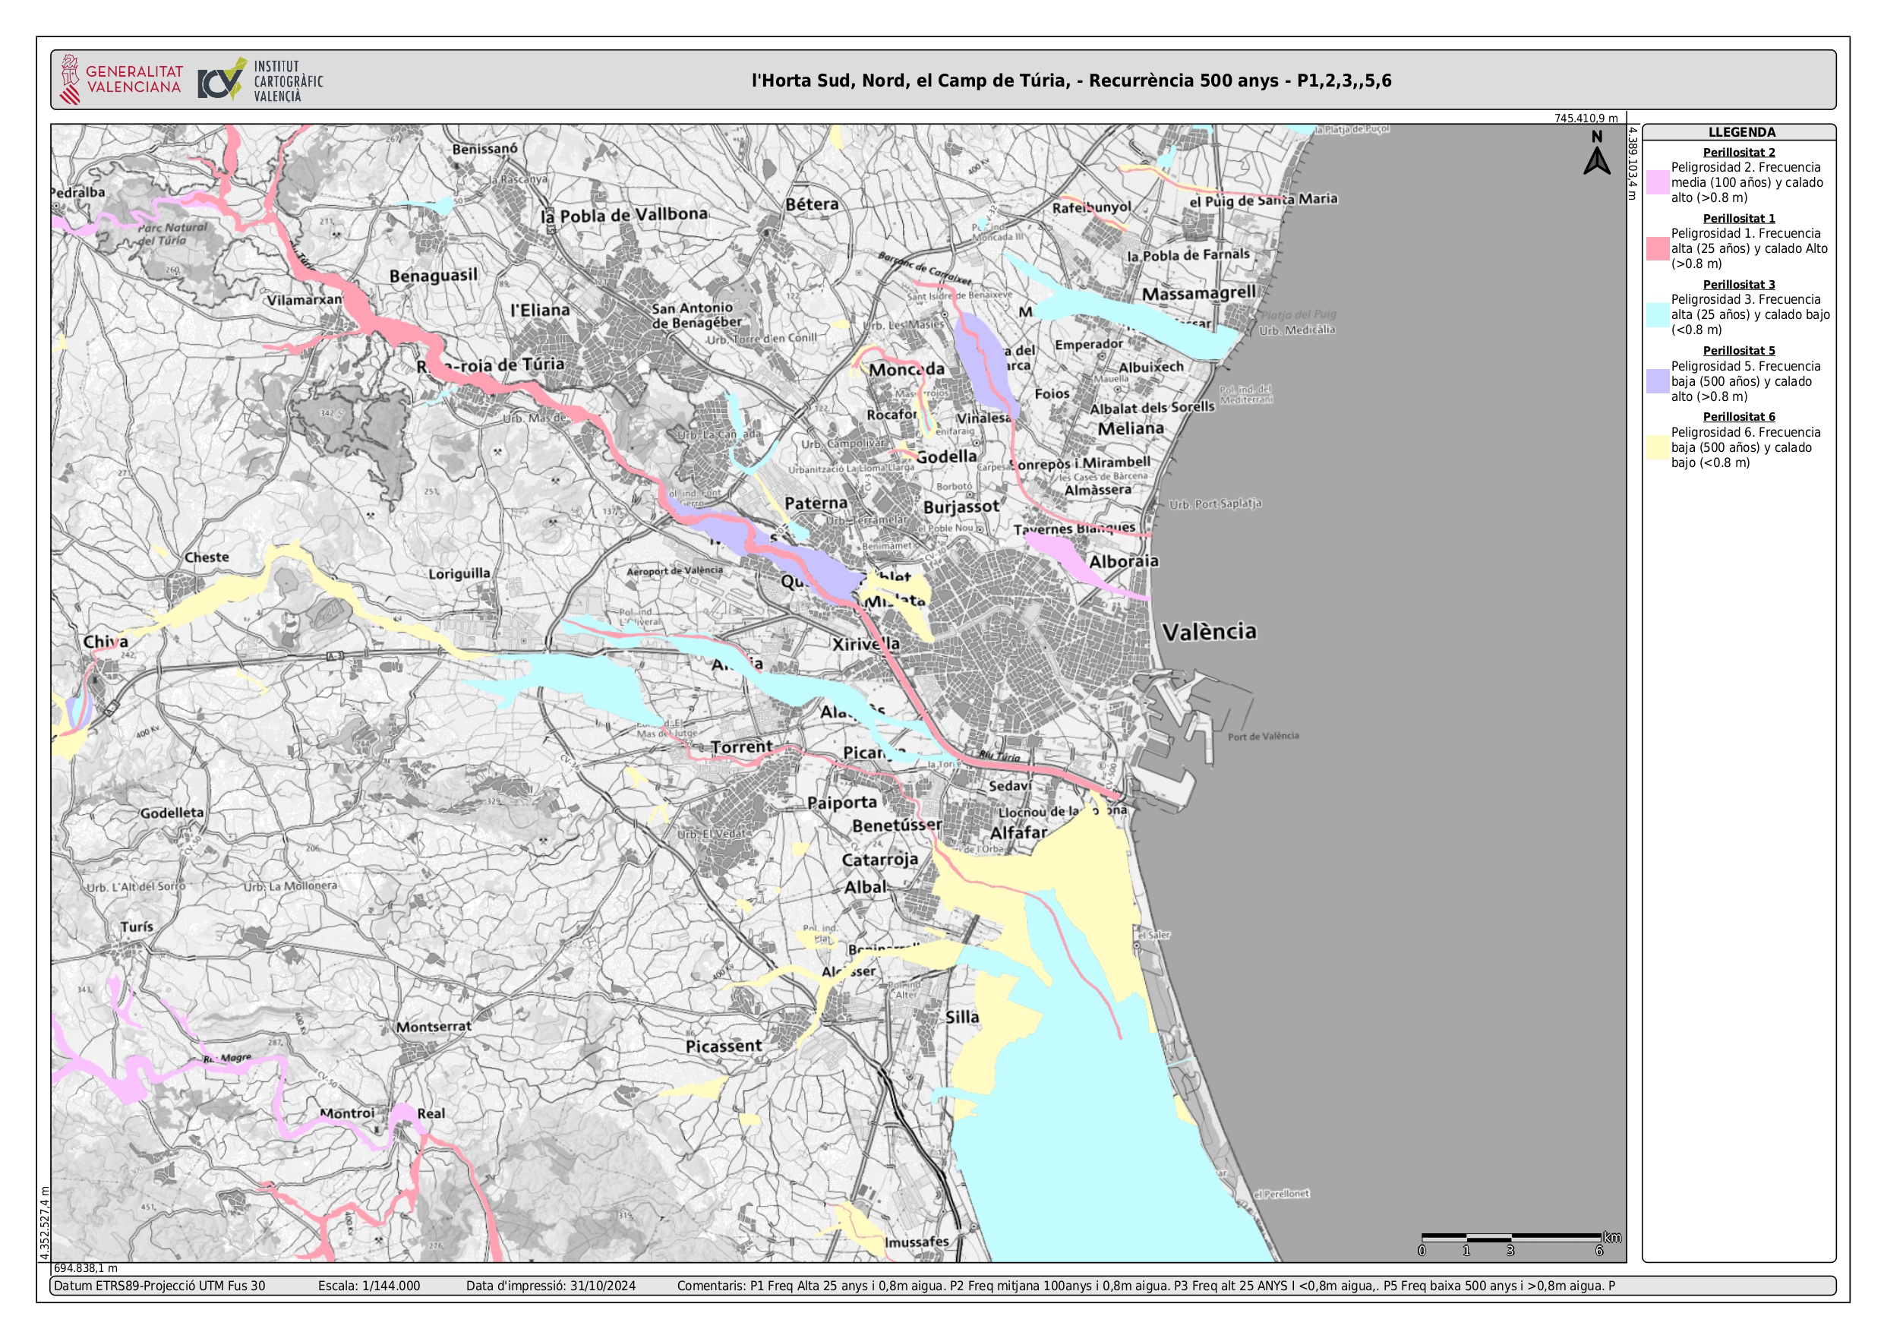
Task: Click the LLEGENDA legend header
Action: (x=1741, y=132)
